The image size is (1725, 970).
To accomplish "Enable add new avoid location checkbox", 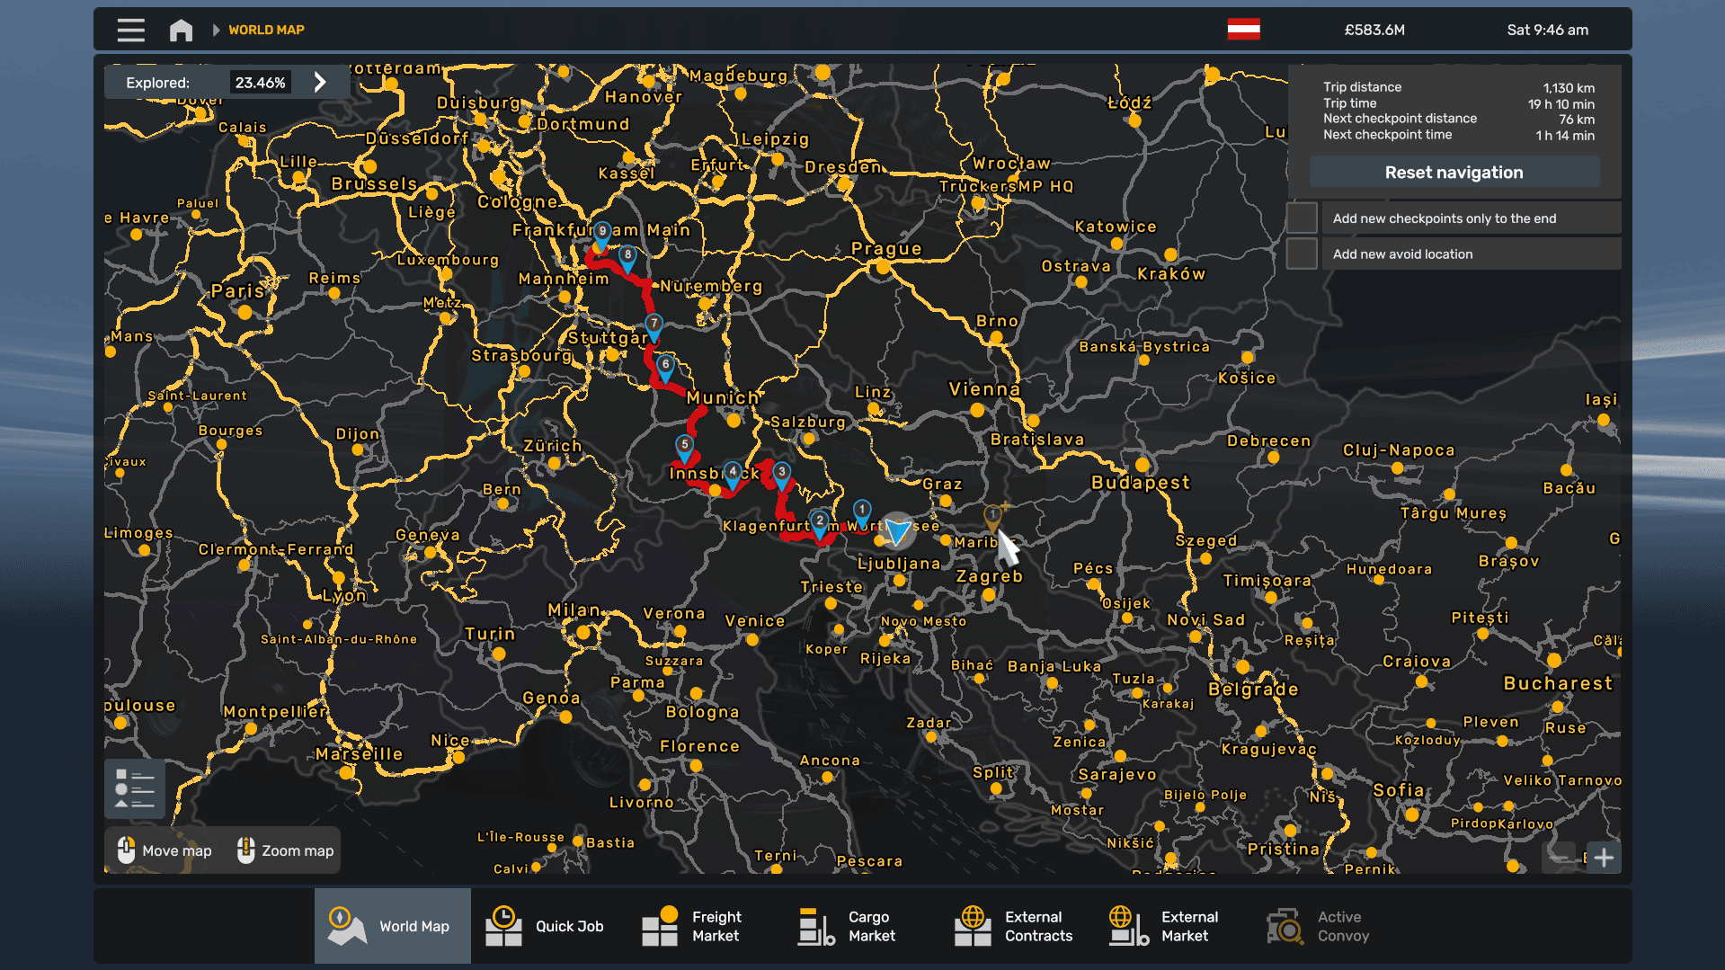I will click(x=1302, y=254).
